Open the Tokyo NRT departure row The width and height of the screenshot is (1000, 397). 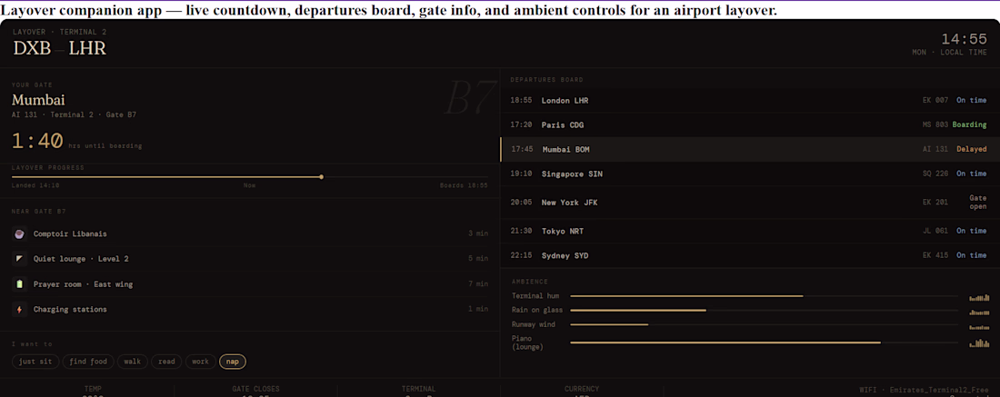[x=750, y=231]
